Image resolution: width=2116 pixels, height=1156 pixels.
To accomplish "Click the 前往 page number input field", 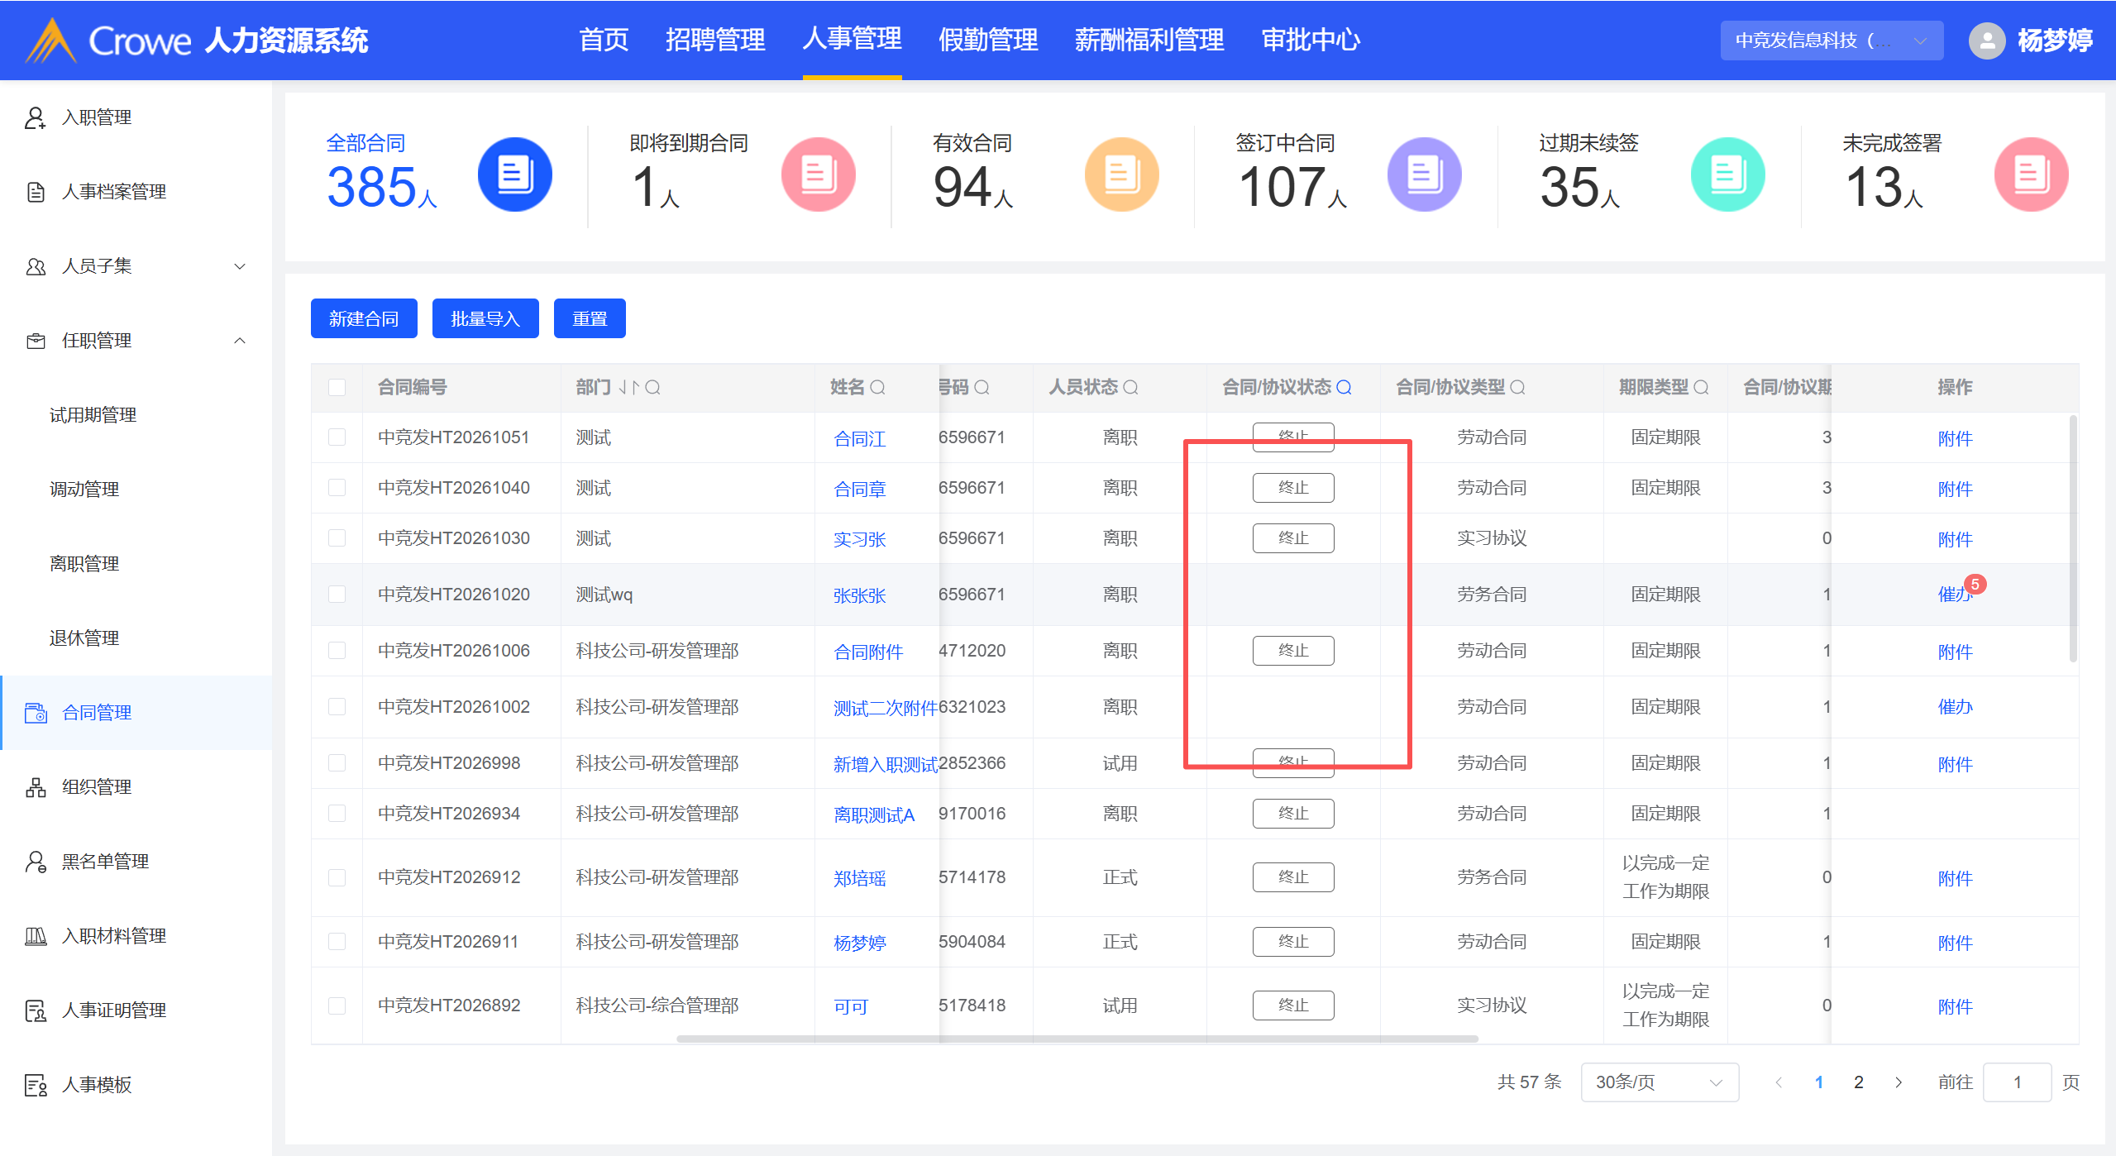I will (x=2016, y=1082).
